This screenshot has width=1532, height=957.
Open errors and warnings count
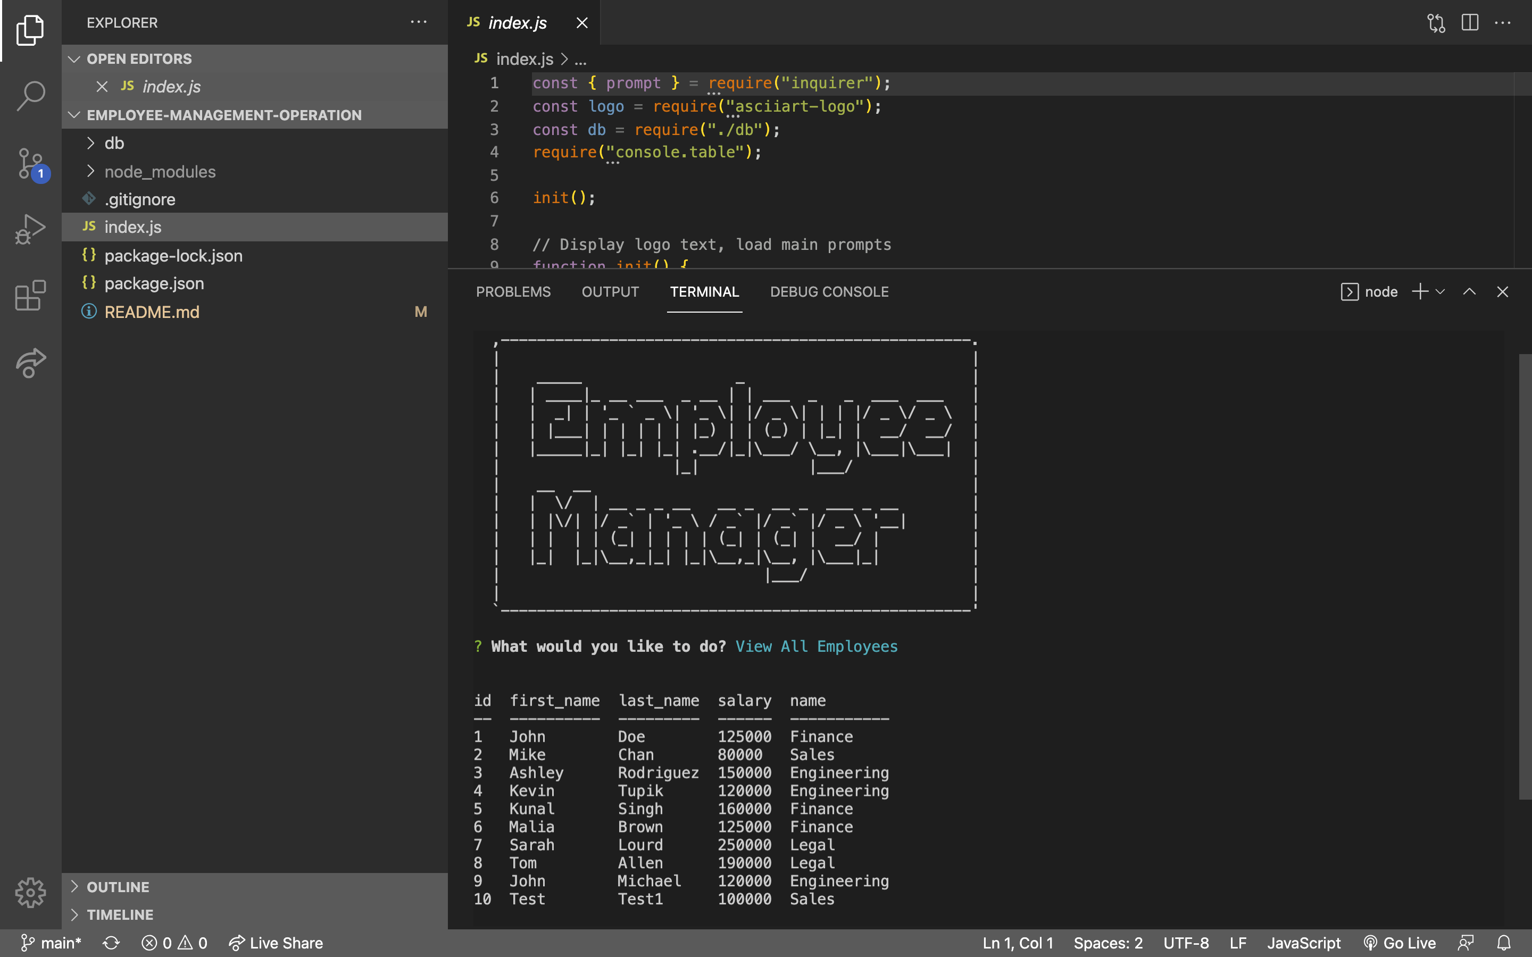174,943
